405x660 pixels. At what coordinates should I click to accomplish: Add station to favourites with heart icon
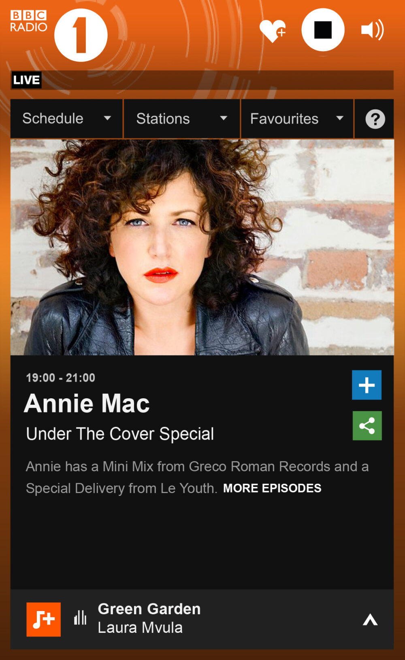[273, 30]
